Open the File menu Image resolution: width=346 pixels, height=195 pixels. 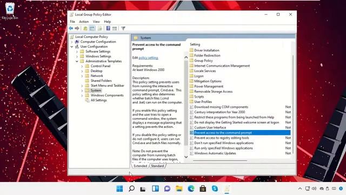pyautogui.click(x=72, y=22)
